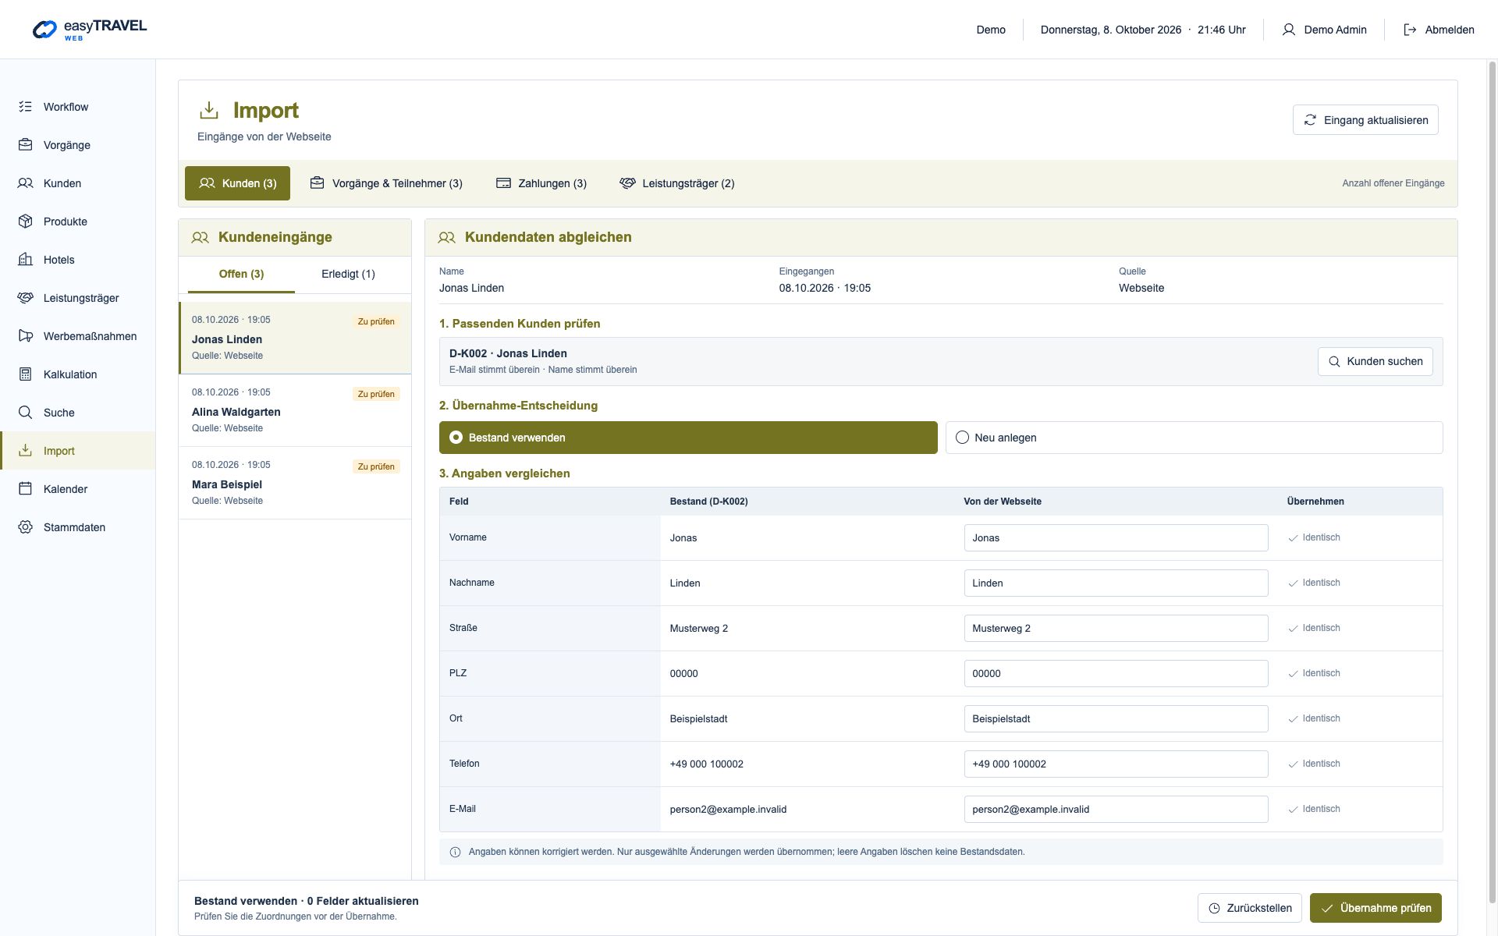Select the Jonas Linden entry in list
The width and height of the screenshot is (1498, 936).
pyautogui.click(x=295, y=338)
